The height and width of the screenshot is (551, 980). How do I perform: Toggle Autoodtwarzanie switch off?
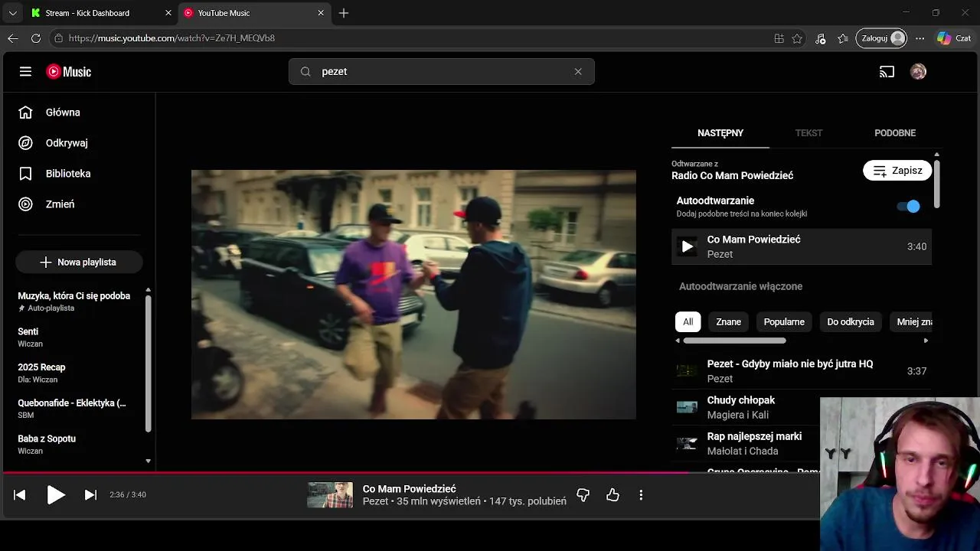pos(909,206)
